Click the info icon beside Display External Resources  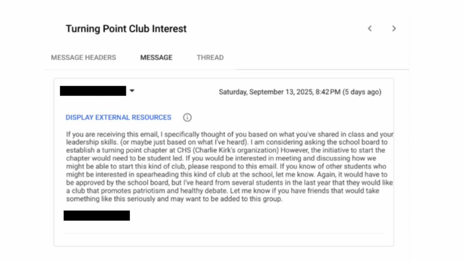click(187, 117)
